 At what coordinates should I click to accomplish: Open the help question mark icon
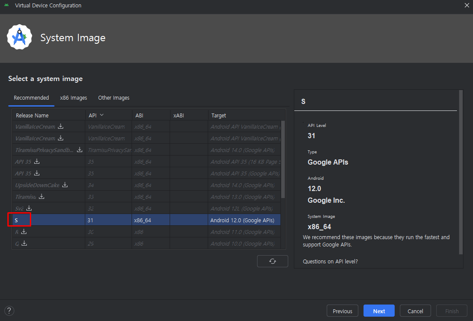tap(9, 311)
